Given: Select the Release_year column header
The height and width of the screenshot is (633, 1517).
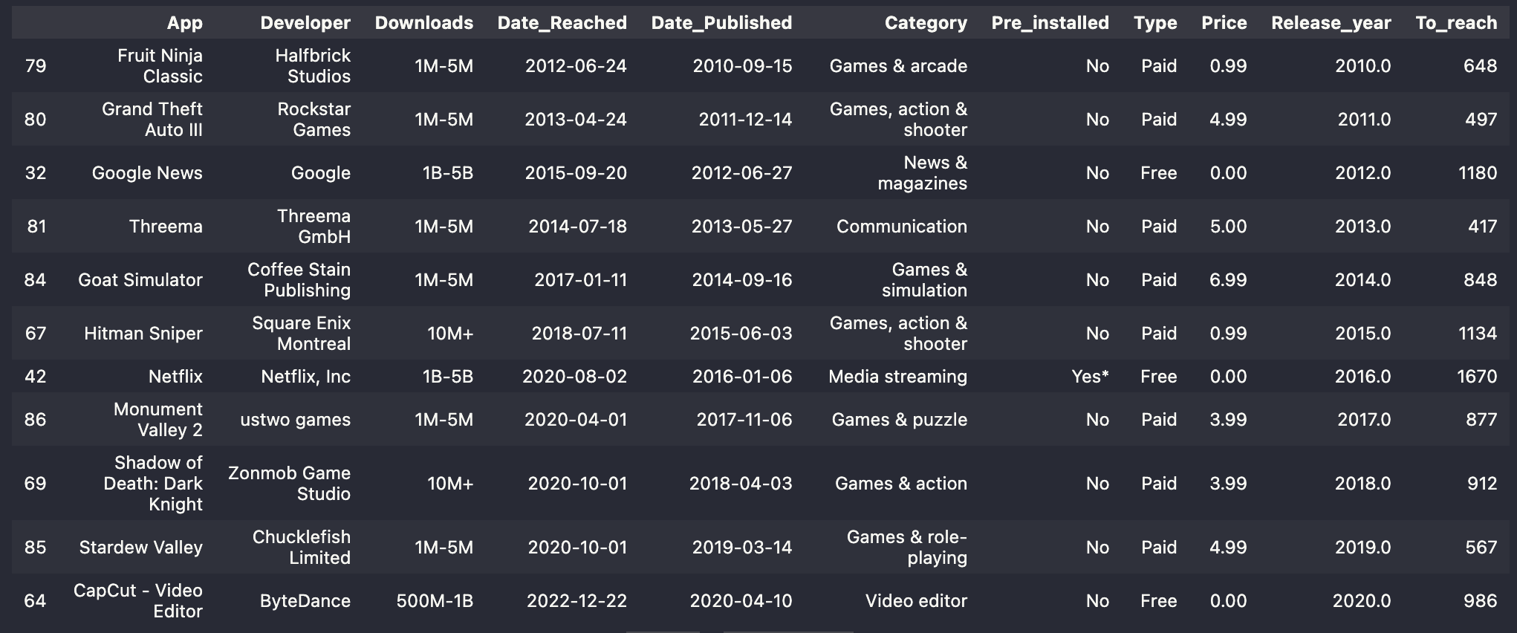Looking at the screenshot, I should pos(1331,23).
